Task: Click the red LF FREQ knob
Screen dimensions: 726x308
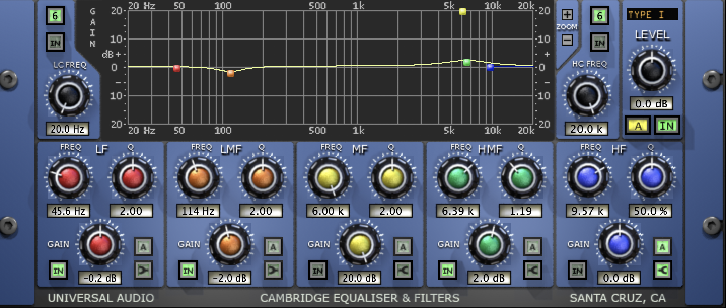Action: pyautogui.click(x=69, y=177)
